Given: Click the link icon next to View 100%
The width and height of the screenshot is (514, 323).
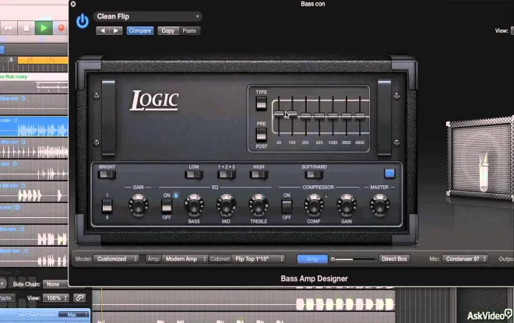Looking at the screenshot, I should [x=79, y=298].
